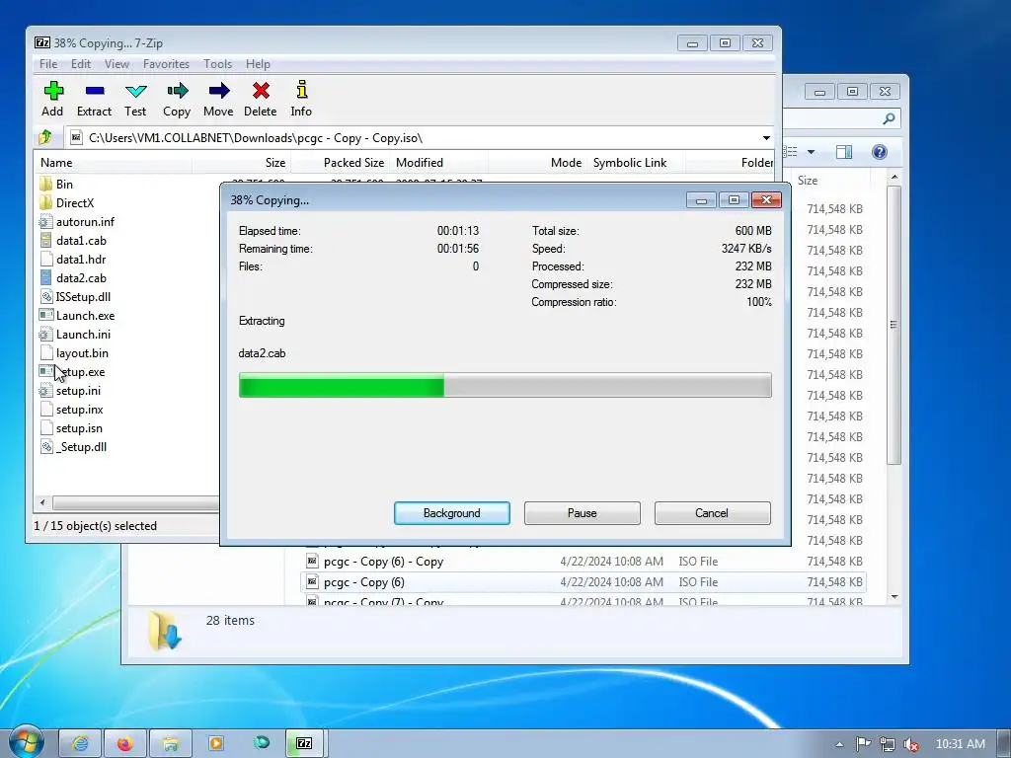Viewport: 1011px width, 758px height.
Task: Select data2.cab in the file list
Action: (x=73, y=277)
